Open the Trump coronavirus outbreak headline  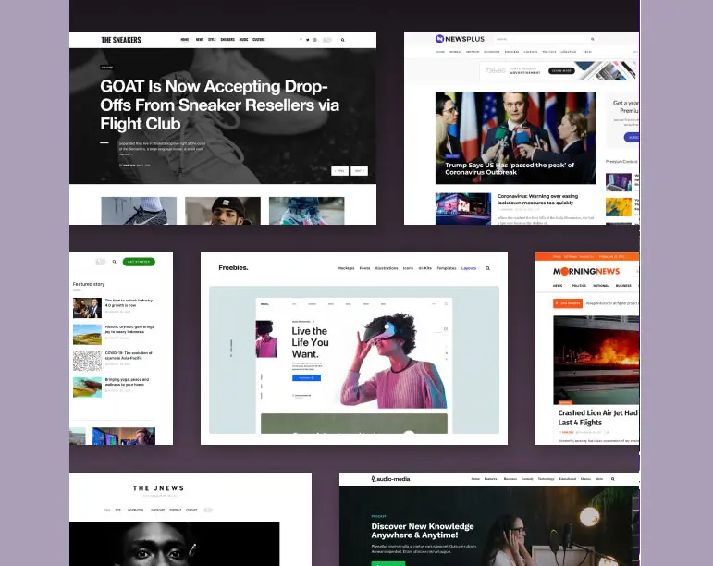pyautogui.click(x=509, y=168)
